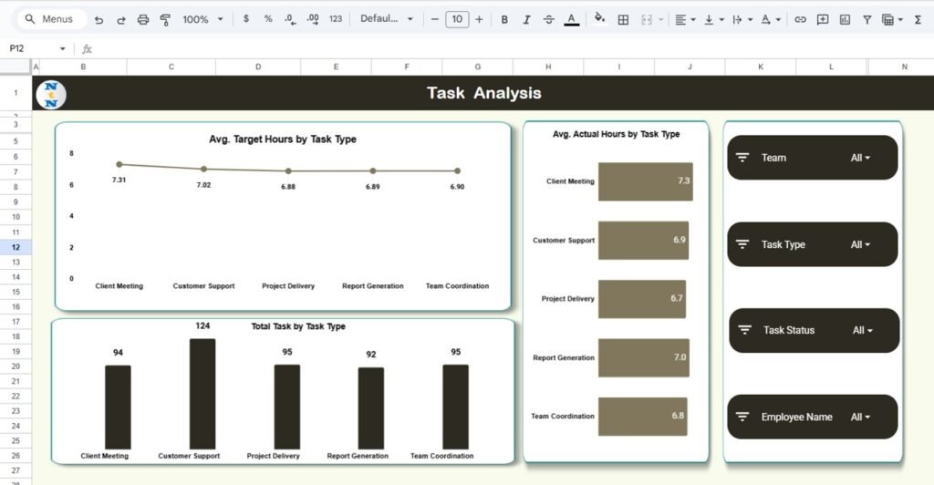This screenshot has height=485, width=934.
Task: Open the functions sigma icon
Action: point(918,20)
